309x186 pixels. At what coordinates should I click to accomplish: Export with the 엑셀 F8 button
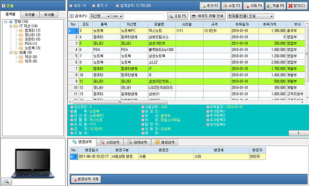(275, 6)
